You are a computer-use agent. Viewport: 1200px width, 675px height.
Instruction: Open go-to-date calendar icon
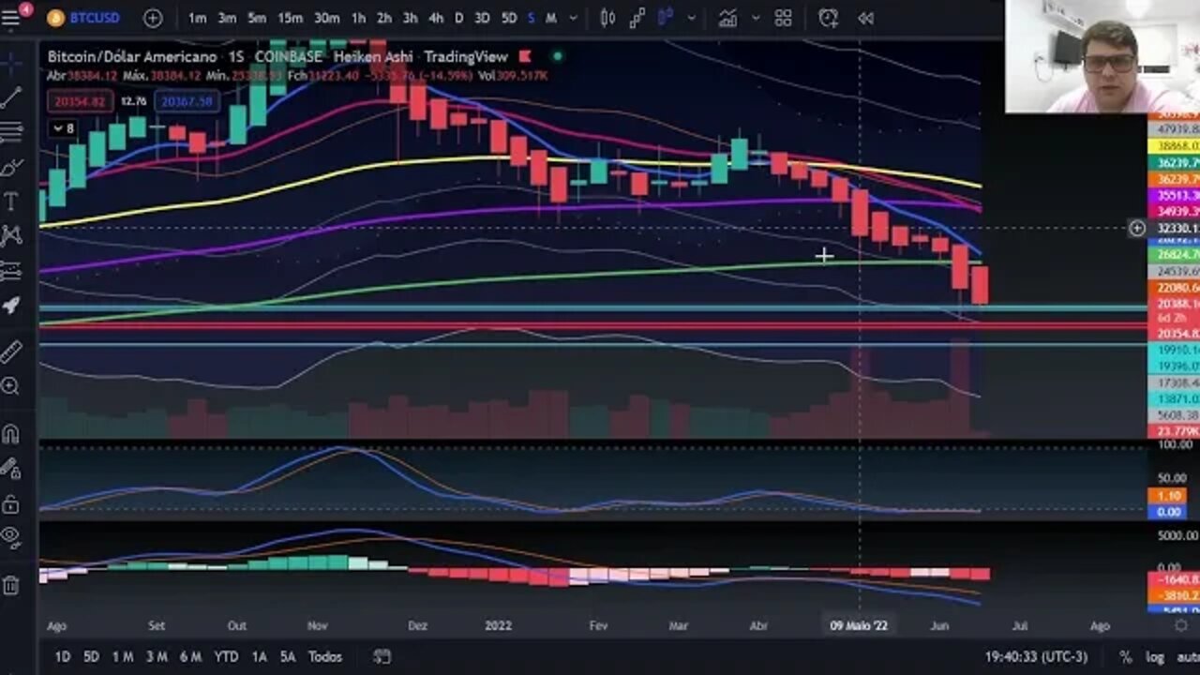[382, 656]
